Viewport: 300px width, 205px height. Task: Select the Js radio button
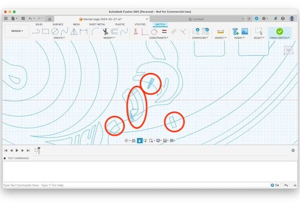pyautogui.click(x=291, y=185)
